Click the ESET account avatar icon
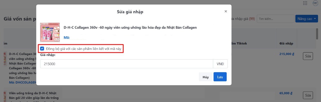 pyautogui.click(x=315, y=3)
